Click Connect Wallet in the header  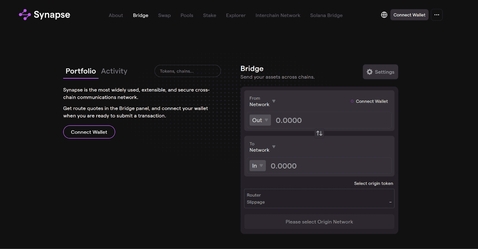pos(409,15)
